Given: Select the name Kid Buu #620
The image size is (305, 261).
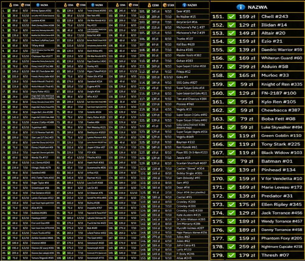Looking at the screenshot, I should [186, 44].
